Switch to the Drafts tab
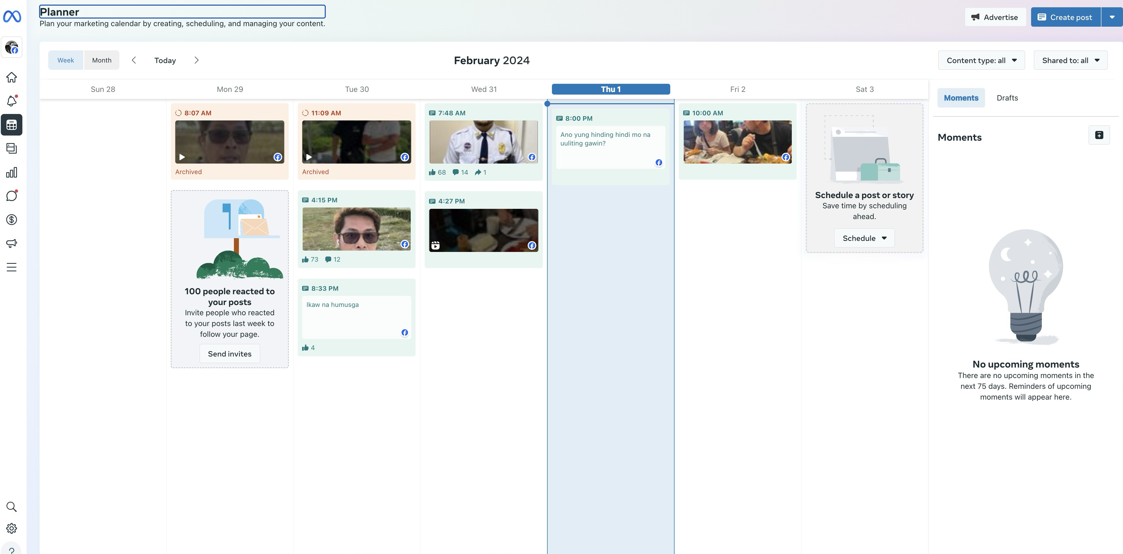The width and height of the screenshot is (1123, 554). (x=1007, y=98)
